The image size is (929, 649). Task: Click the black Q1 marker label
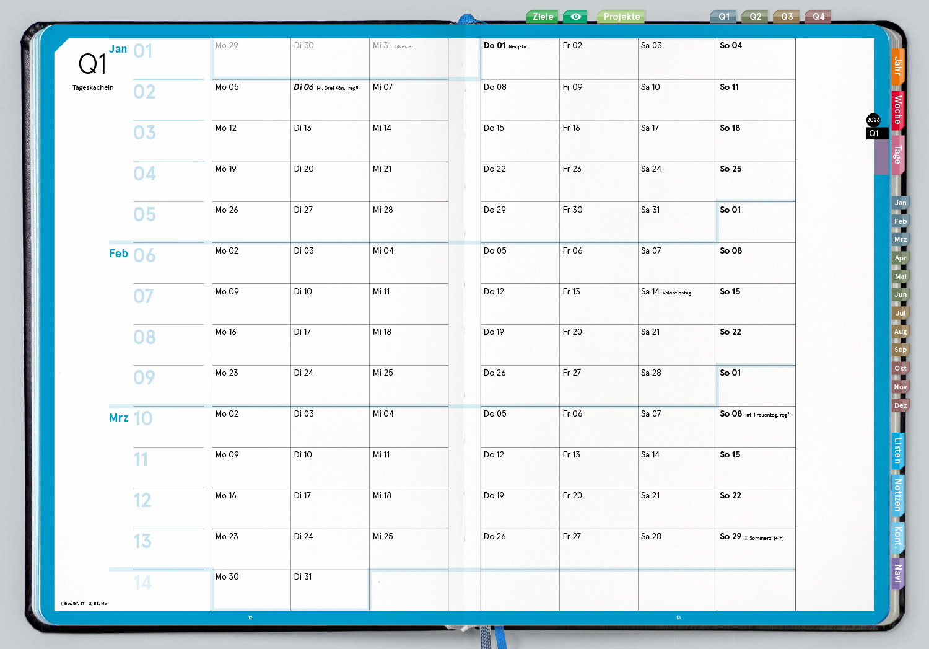pyautogui.click(x=877, y=133)
